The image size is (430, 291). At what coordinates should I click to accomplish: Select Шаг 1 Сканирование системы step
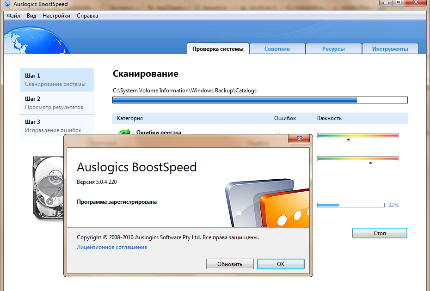click(x=57, y=80)
